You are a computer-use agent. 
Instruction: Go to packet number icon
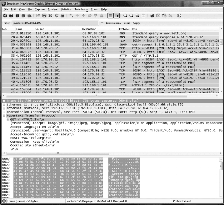coord(89,15)
